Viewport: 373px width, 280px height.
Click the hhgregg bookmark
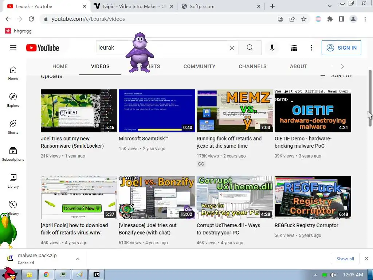point(18,31)
